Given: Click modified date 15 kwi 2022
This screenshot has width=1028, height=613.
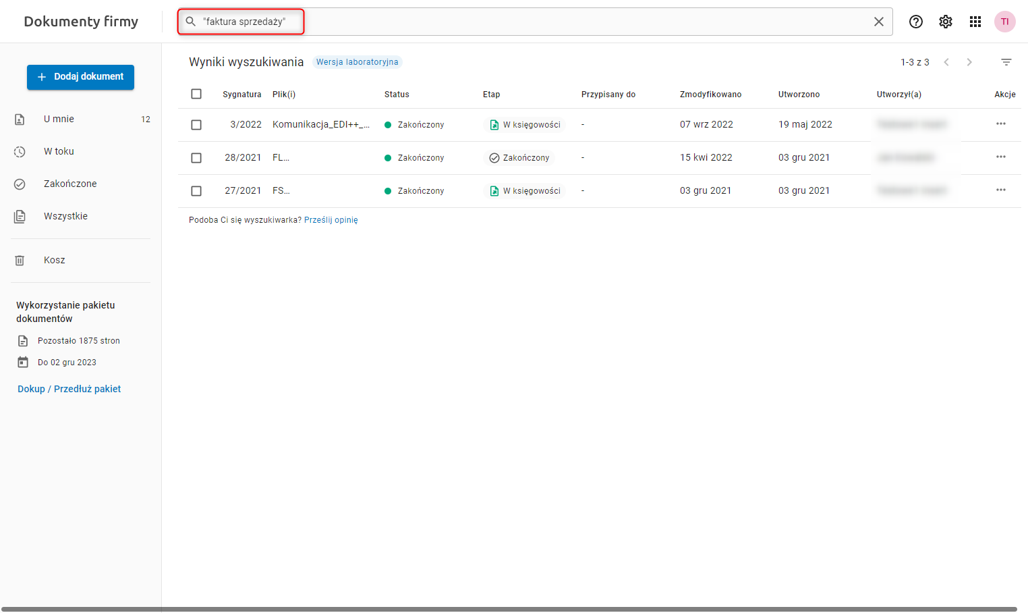Looking at the screenshot, I should click(x=706, y=157).
